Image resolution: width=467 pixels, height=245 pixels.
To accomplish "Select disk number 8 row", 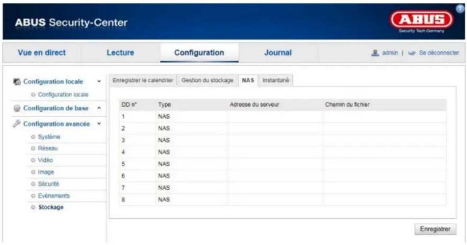I will tap(282, 200).
